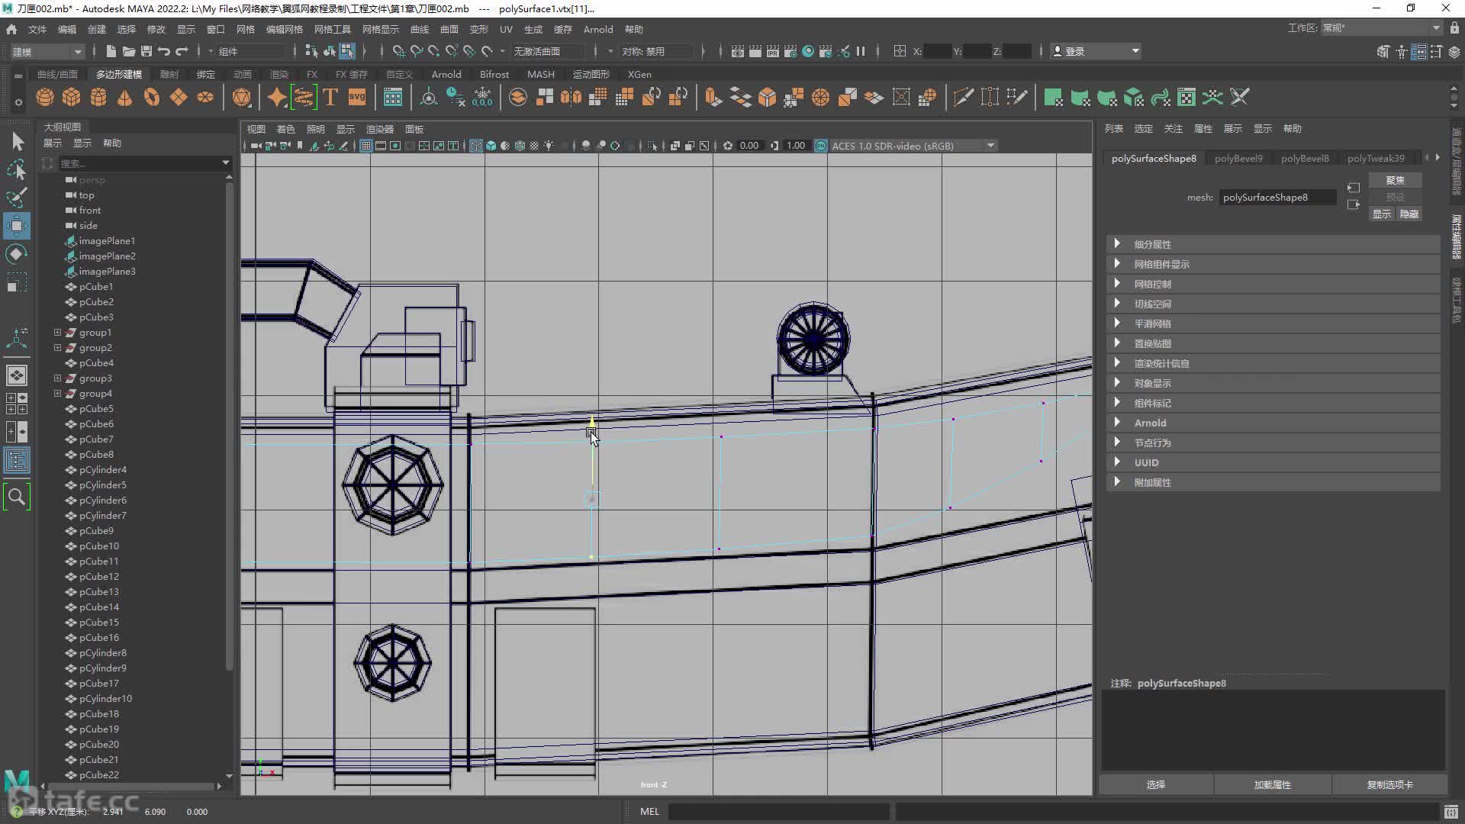Click the 复制选项卡 button
The width and height of the screenshot is (1465, 824).
1389,784
